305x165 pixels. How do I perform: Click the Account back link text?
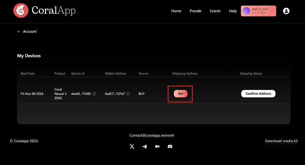click(30, 32)
